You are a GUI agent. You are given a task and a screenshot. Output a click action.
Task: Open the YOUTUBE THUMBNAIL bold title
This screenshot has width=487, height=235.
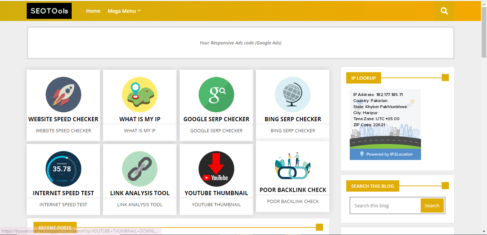tap(216, 193)
